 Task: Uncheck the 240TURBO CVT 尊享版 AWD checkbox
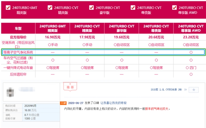pos(174,8)
